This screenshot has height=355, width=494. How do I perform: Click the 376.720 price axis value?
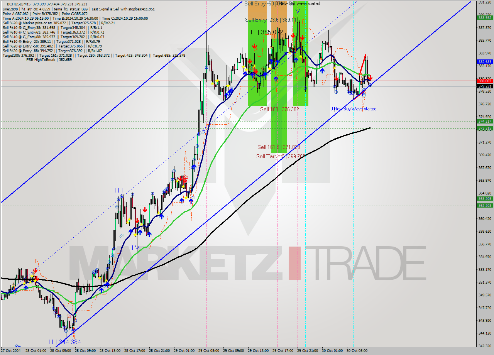485,104
